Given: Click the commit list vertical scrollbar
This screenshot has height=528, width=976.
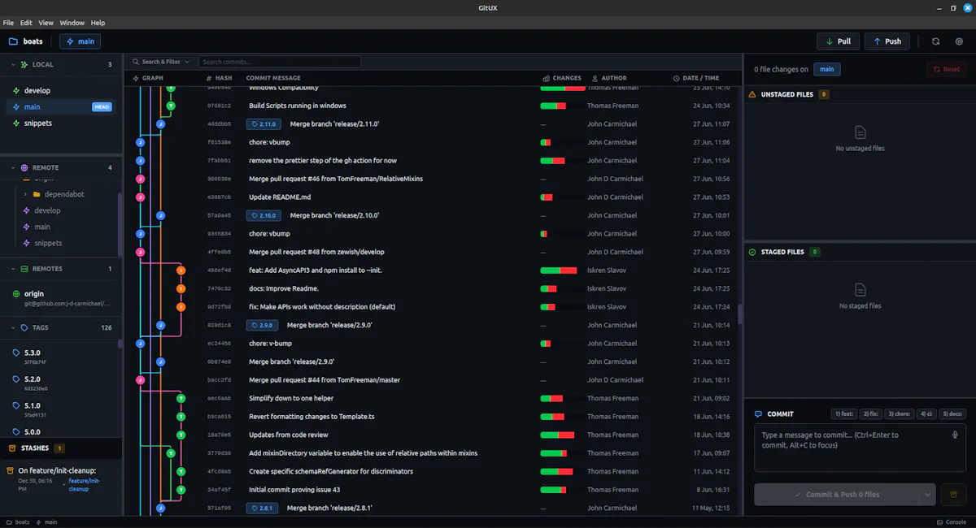Looking at the screenshot, I should pos(740,314).
